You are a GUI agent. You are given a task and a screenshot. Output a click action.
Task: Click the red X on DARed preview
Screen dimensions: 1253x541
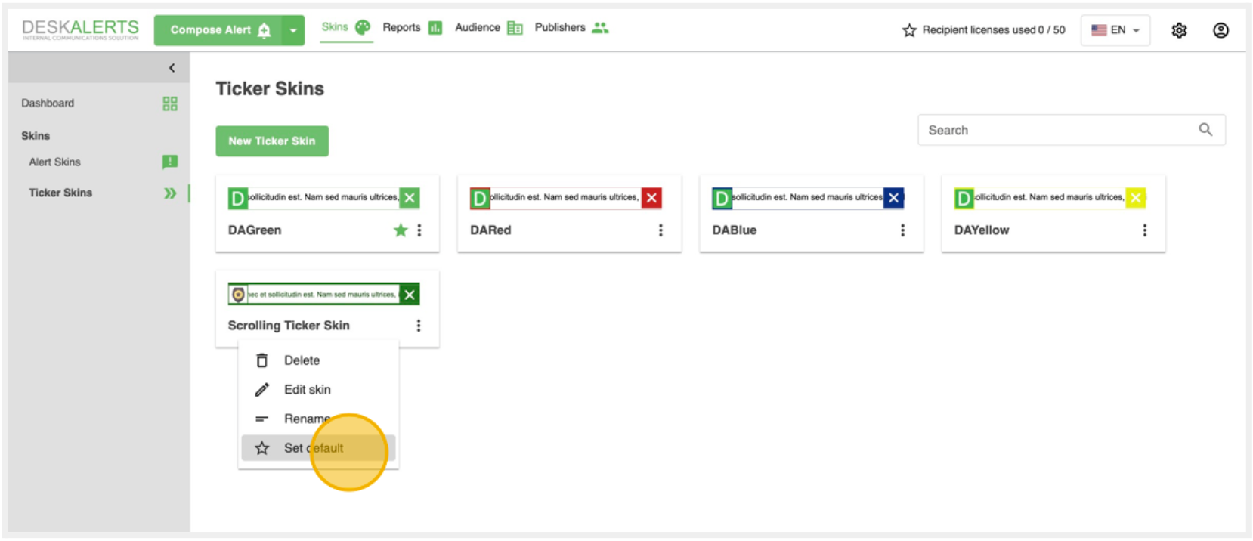(x=651, y=198)
